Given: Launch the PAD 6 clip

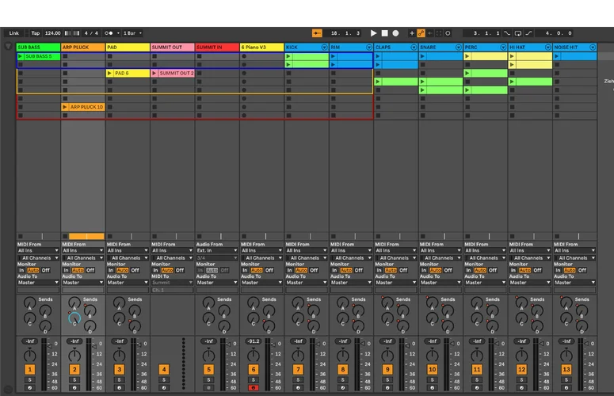Looking at the screenshot, I should [110, 74].
